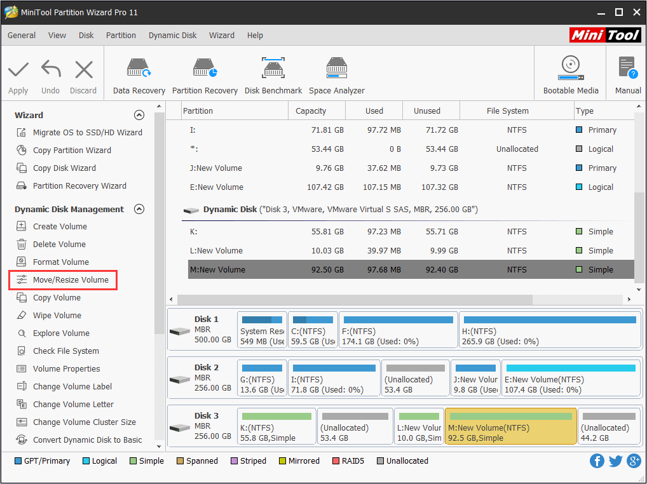647x484 pixels.
Task: Sort by the File System column header
Action: coord(517,111)
